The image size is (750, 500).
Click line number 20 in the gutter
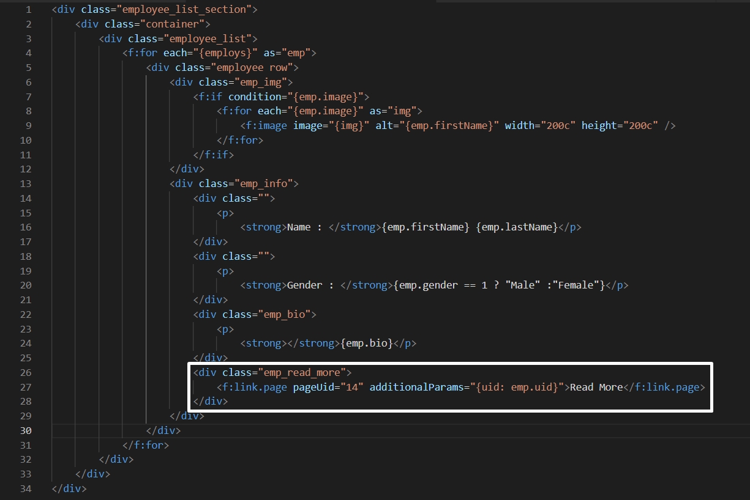click(25, 285)
